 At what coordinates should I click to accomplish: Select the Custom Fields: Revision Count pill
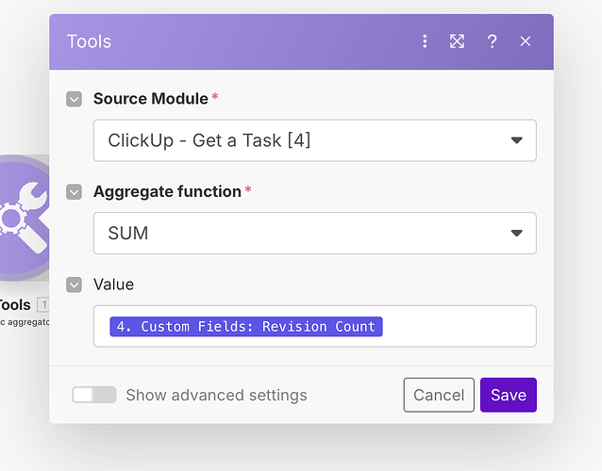pos(246,326)
